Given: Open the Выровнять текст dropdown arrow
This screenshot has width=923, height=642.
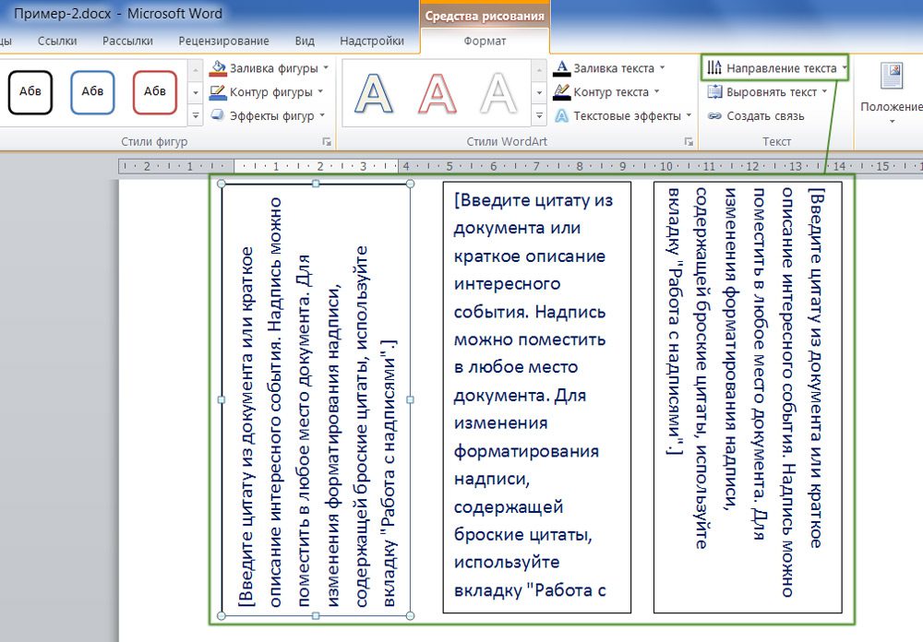Looking at the screenshot, I should coord(824,91).
